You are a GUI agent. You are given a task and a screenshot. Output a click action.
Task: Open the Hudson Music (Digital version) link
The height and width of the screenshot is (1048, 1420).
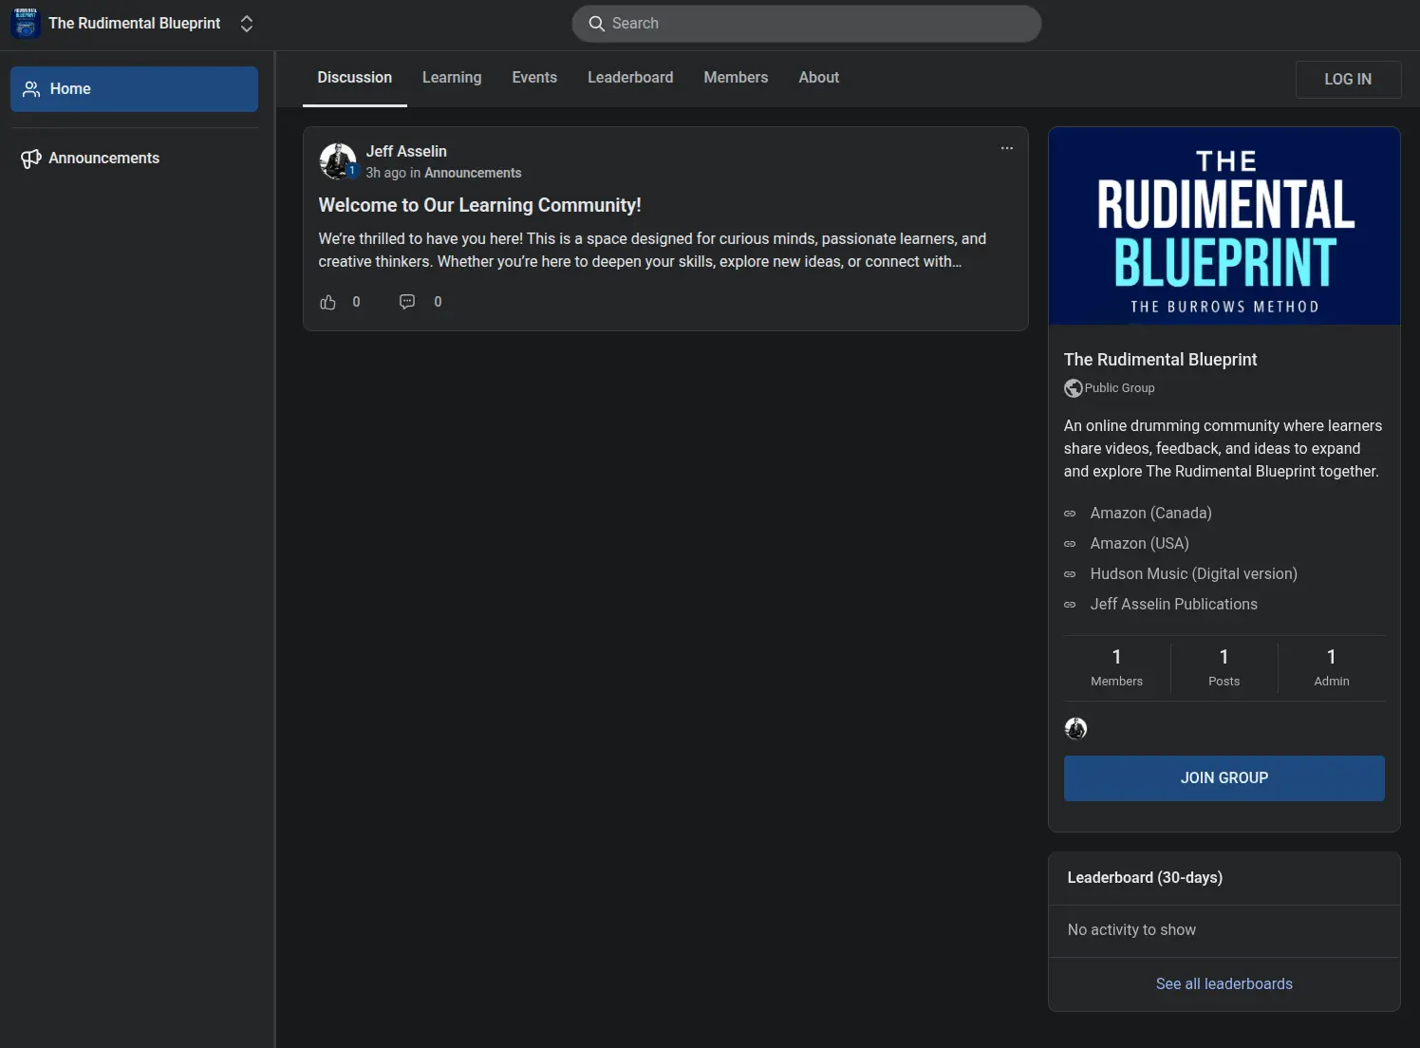(1193, 574)
